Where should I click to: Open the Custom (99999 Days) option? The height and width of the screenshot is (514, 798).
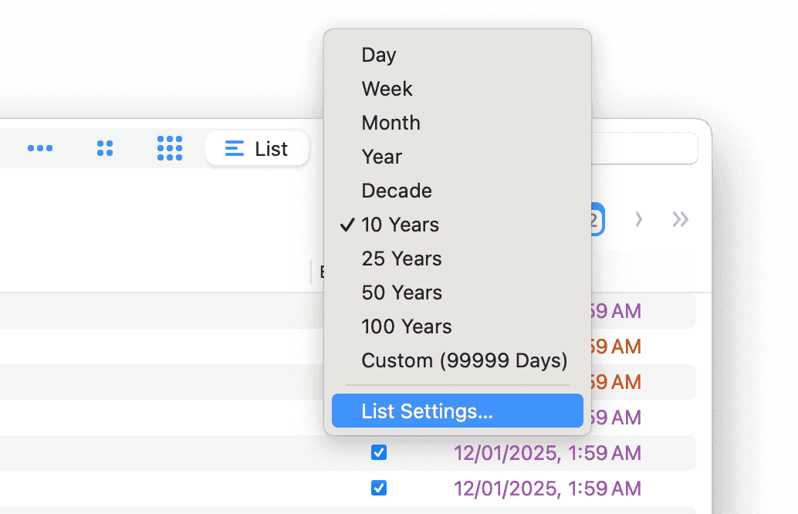(464, 360)
